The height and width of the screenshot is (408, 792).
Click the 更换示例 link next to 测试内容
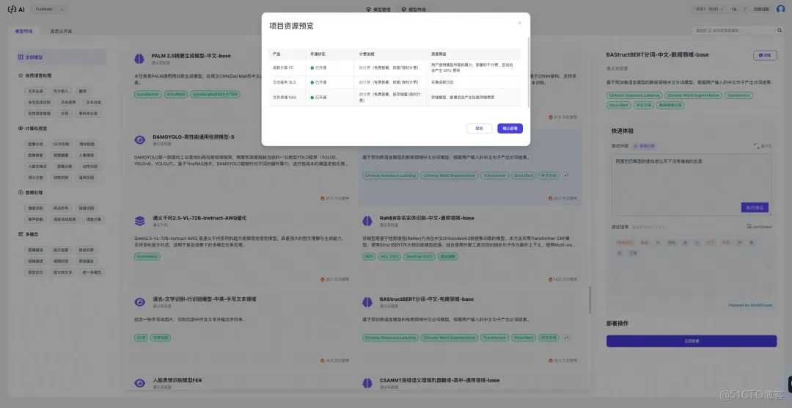click(645, 145)
